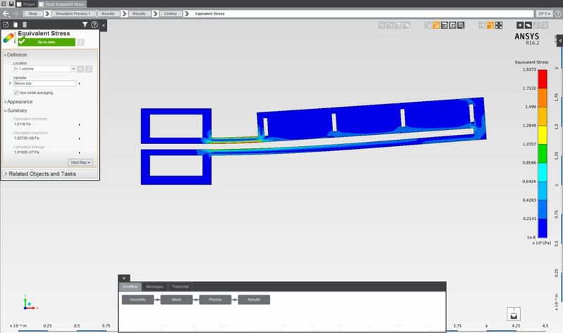Click the Physics workflow step
This screenshot has height=333, width=563.
[x=215, y=300]
